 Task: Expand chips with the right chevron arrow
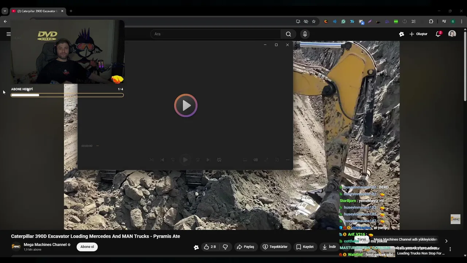pyautogui.click(x=446, y=241)
